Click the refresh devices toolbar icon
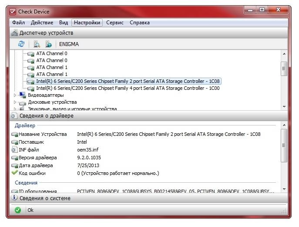The image size is (299, 227). tap(21, 44)
